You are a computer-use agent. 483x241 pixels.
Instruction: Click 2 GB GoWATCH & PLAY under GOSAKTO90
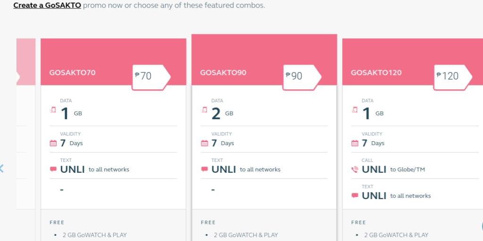246,235
